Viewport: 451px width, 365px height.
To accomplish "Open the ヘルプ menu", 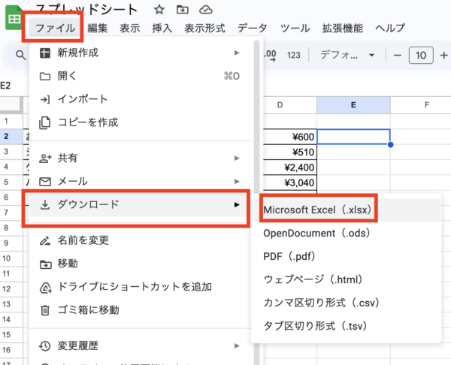I will pyautogui.click(x=389, y=29).
